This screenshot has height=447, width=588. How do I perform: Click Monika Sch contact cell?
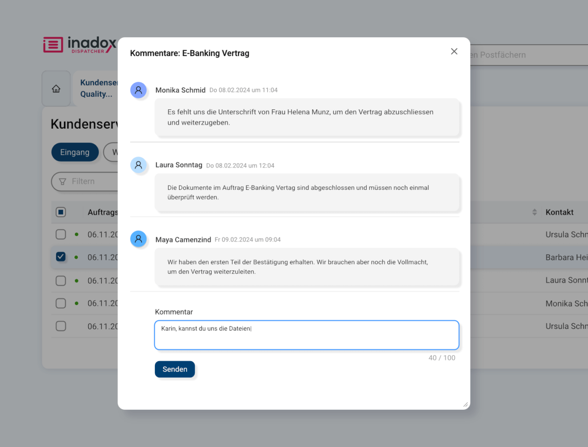coord(566,304)
